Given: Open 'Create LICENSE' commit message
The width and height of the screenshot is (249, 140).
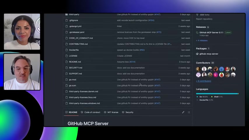Looking at the screenshot, I should click(x=124, y=56).
